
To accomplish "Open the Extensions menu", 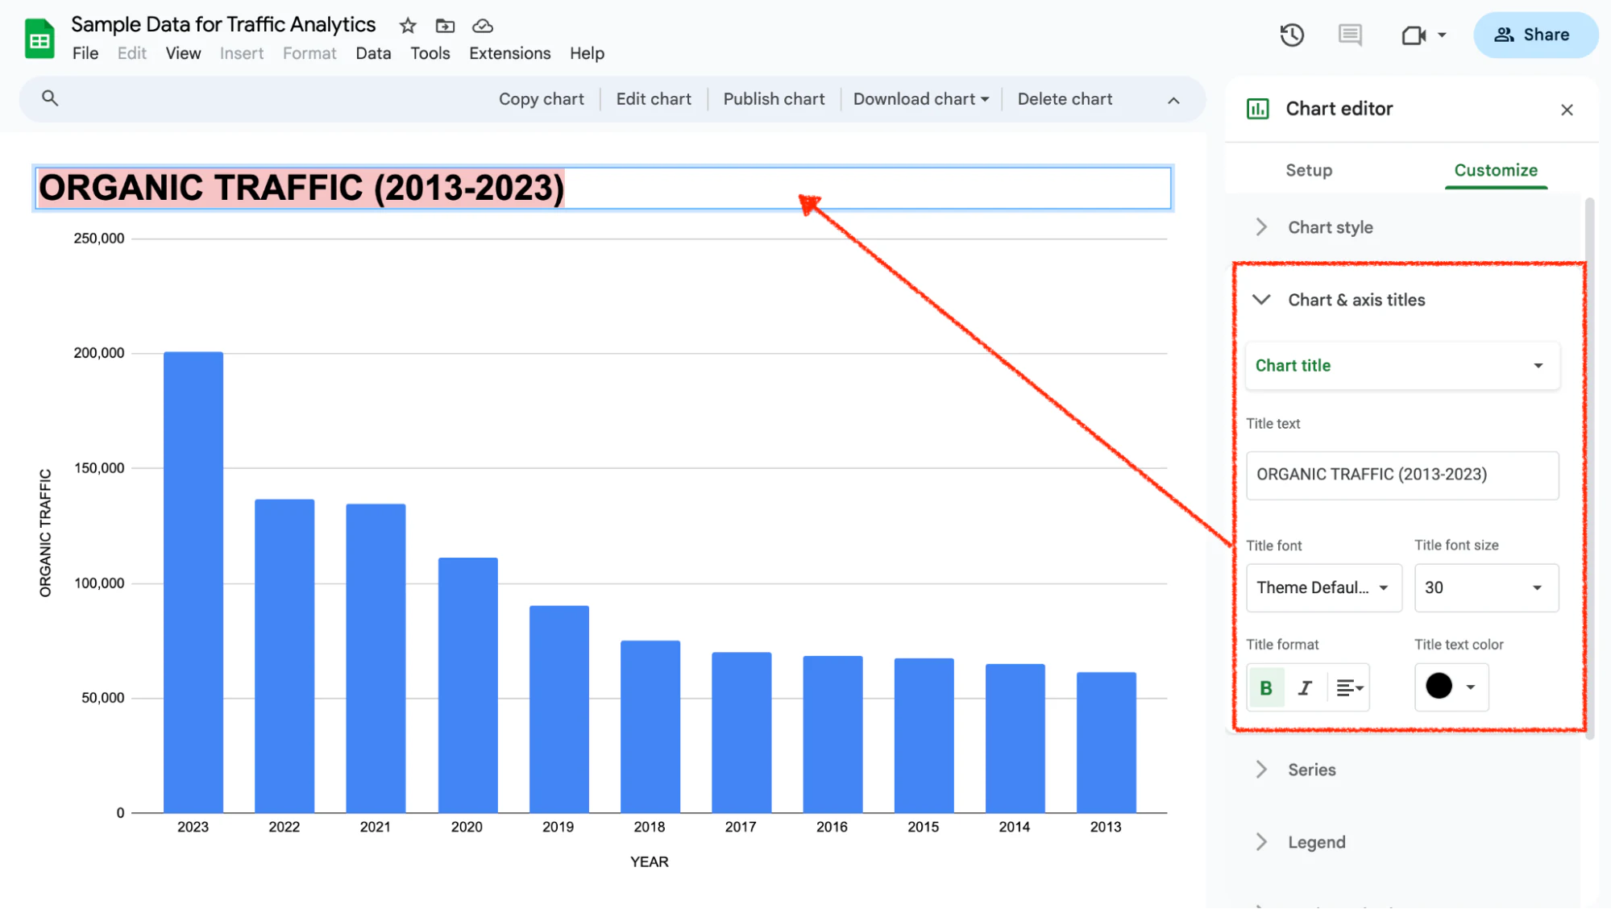I will click(510, 53).
